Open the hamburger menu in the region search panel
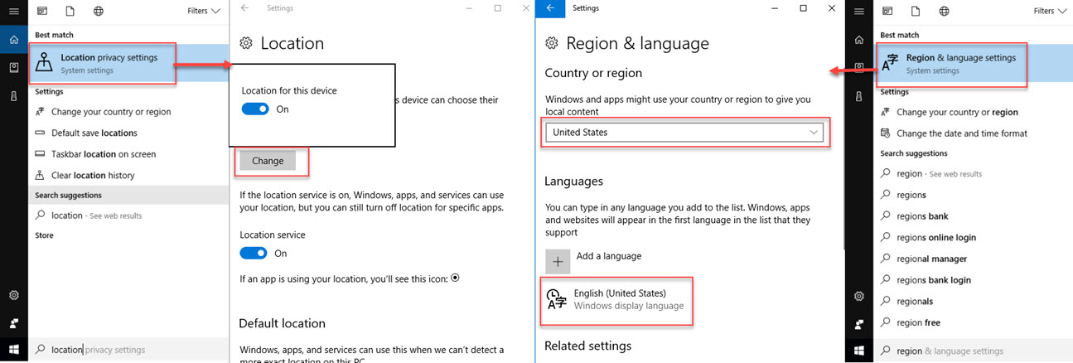 pyautogui.click(x=859, y=12)
